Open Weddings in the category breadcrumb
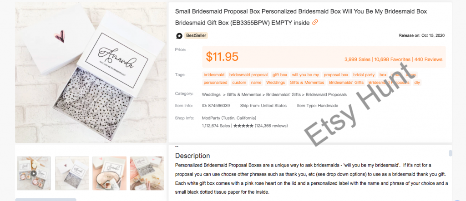The width and height of the screenshot is (466, 201). [211, 94]
